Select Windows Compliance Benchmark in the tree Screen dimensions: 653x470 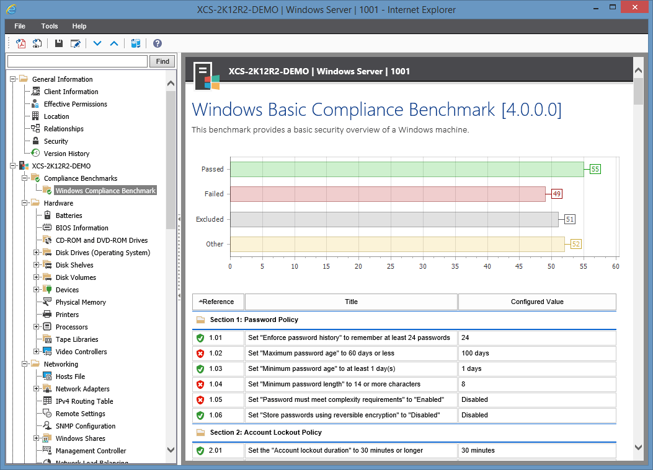[105, 190]
